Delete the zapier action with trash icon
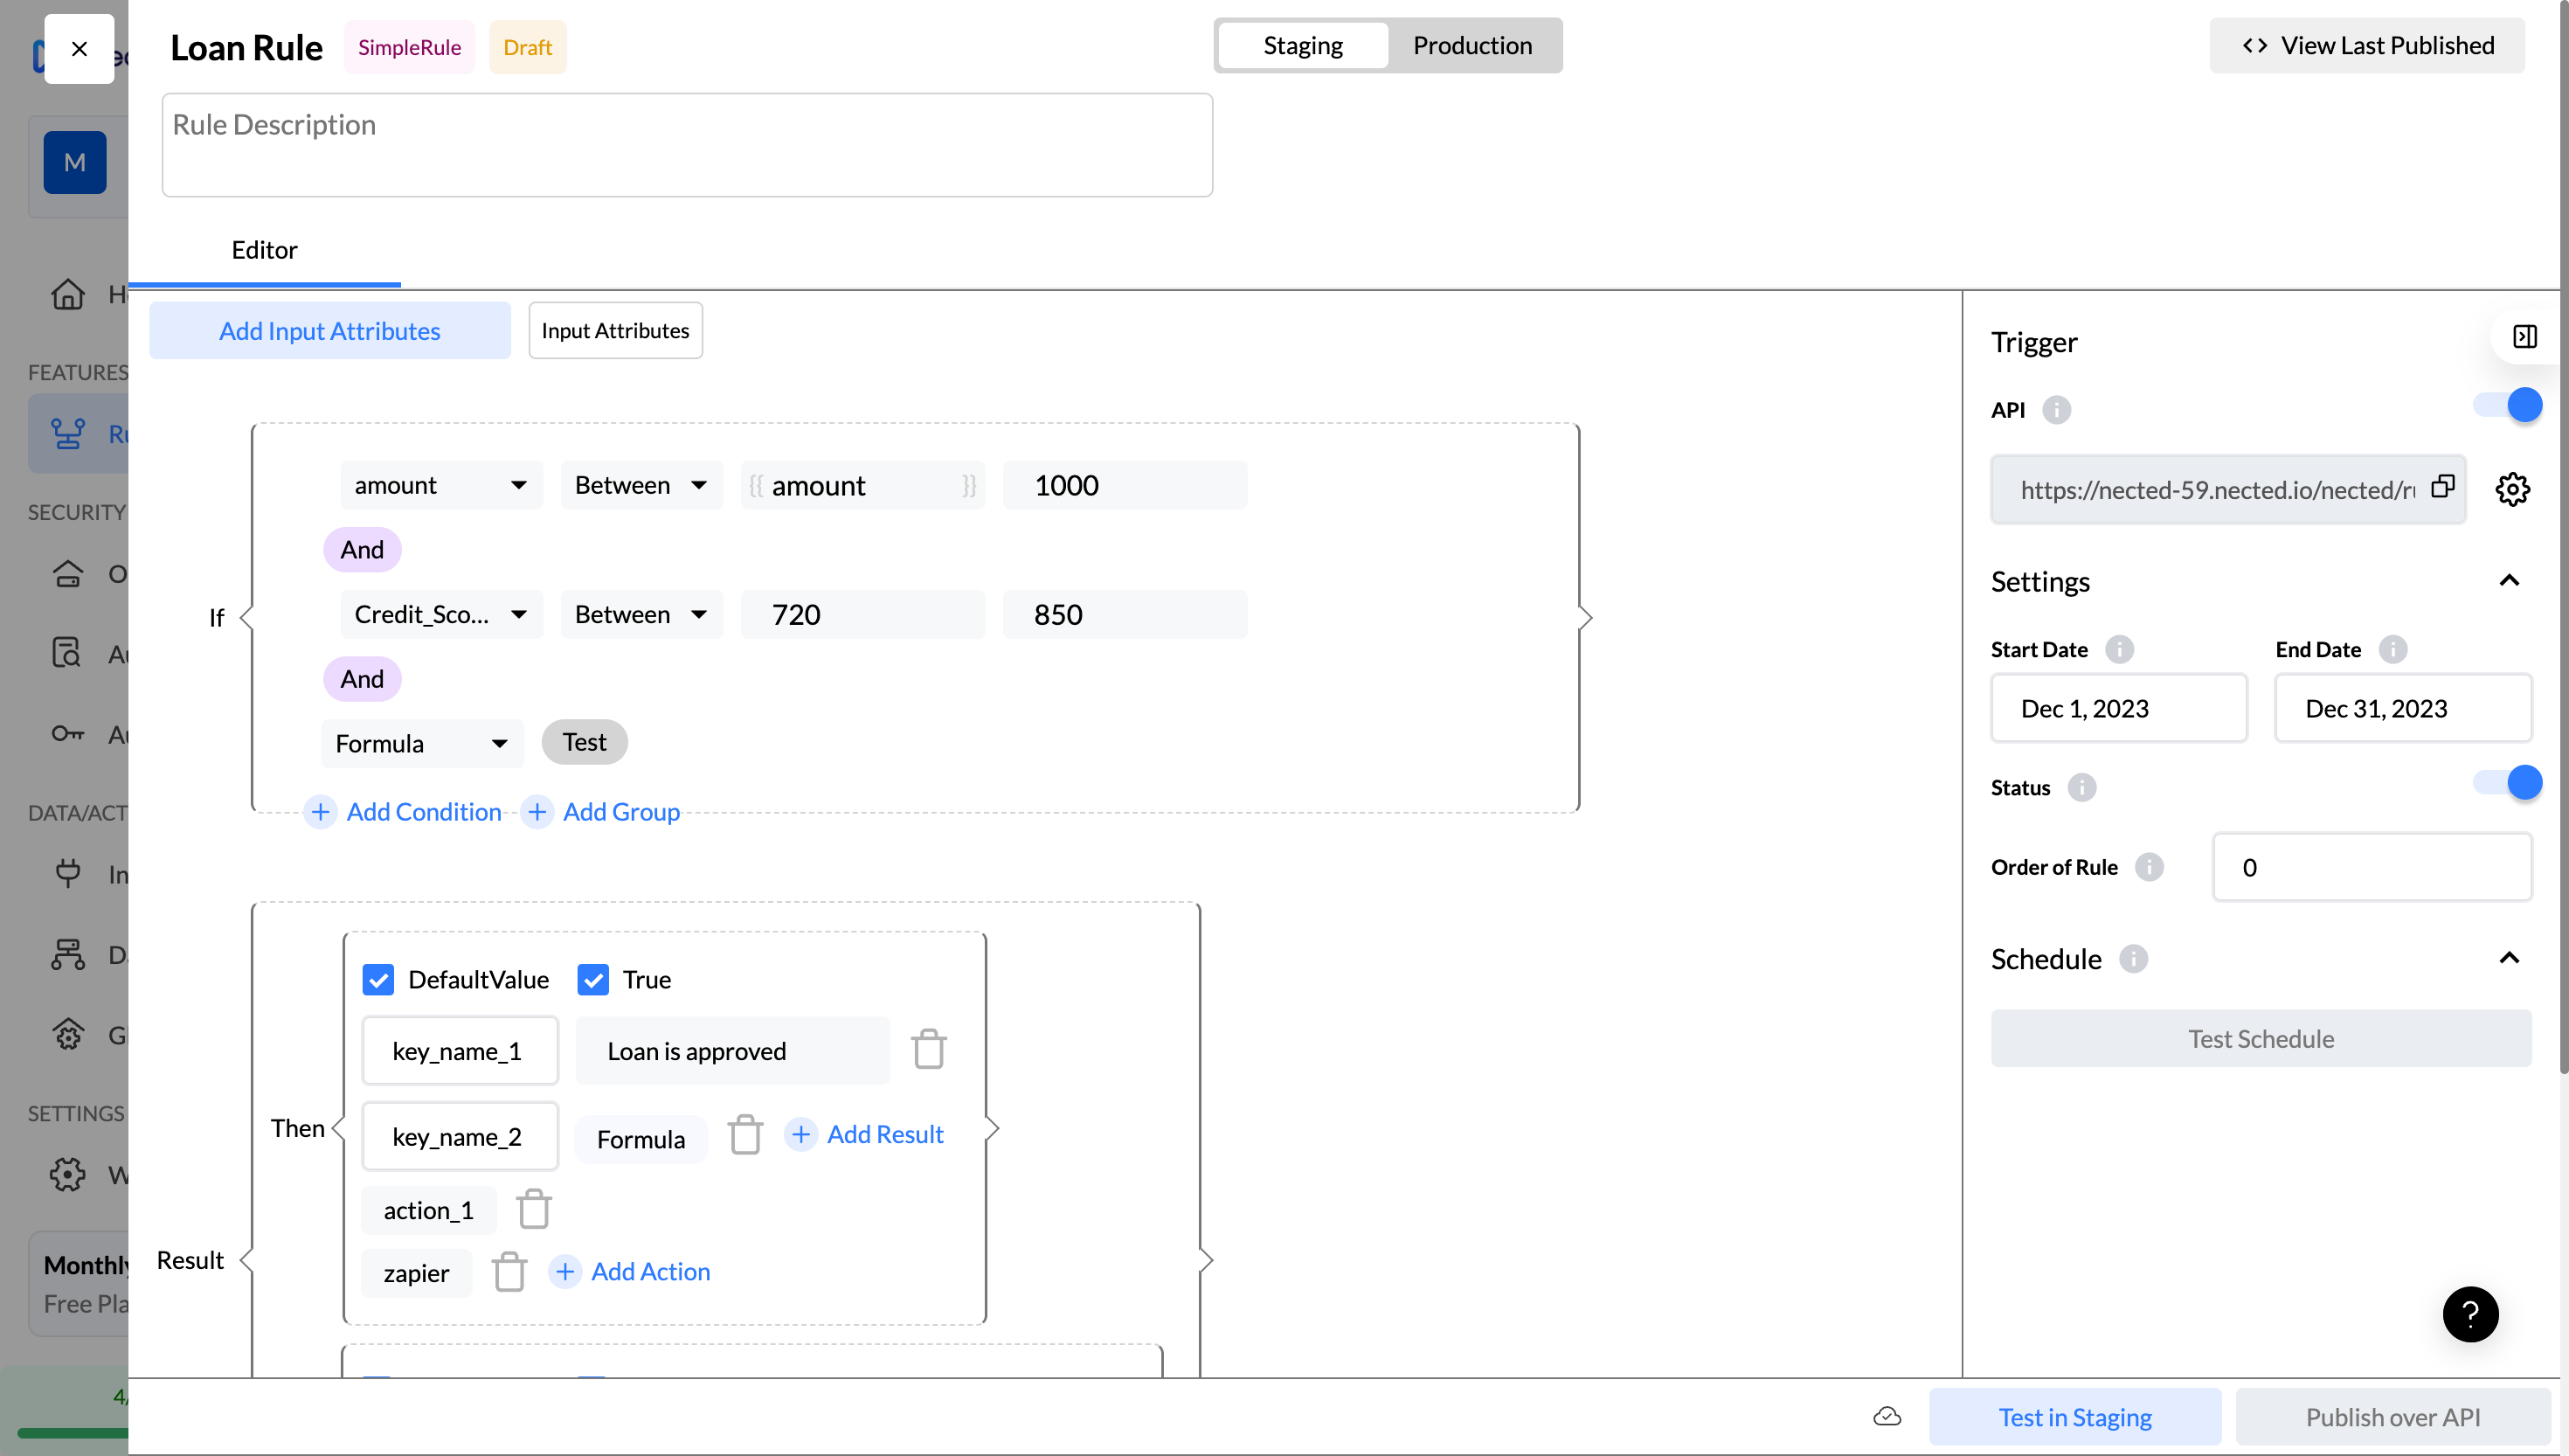The height and width of the screenshot is (1456, 2569). pos(509,1272)
